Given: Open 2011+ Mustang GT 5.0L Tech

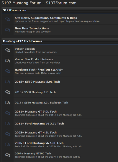Looking at the screenshot, I should (36, 112).
